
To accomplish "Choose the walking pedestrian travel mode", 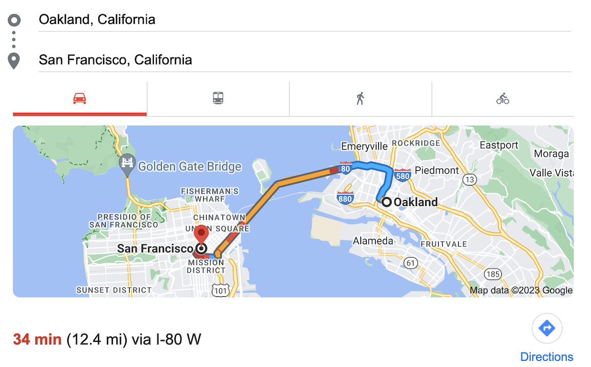I will pos(360,98).
